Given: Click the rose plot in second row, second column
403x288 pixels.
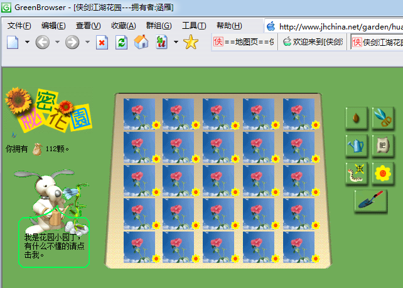Looking at the screenshot, I should click(178, 147).
